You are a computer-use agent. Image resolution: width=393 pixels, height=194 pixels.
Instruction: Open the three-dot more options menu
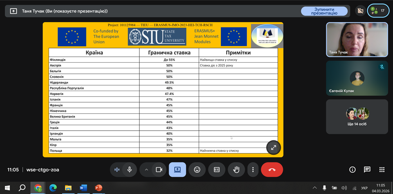point(253,170)
